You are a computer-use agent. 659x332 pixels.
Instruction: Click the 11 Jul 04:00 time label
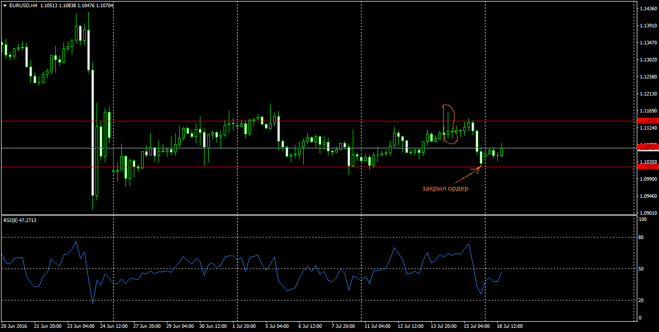(379, 326)
